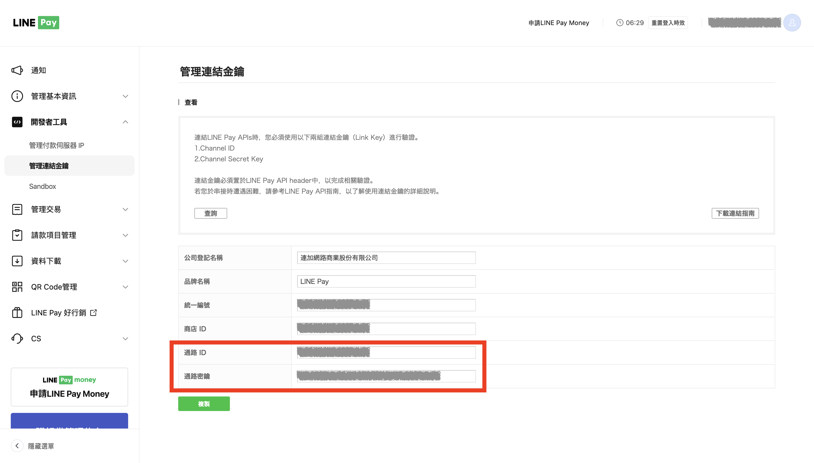The width and height of the screenshot is (814, 463).
Task: Click the LINE Pay logo
Action: (36, 23)
